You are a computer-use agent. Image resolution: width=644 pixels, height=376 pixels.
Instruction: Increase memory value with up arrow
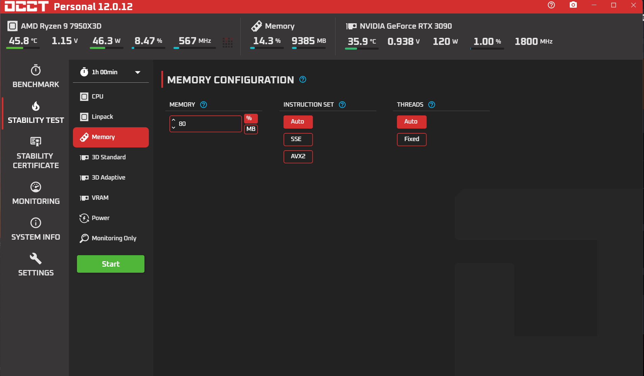(x=173, y=120)
